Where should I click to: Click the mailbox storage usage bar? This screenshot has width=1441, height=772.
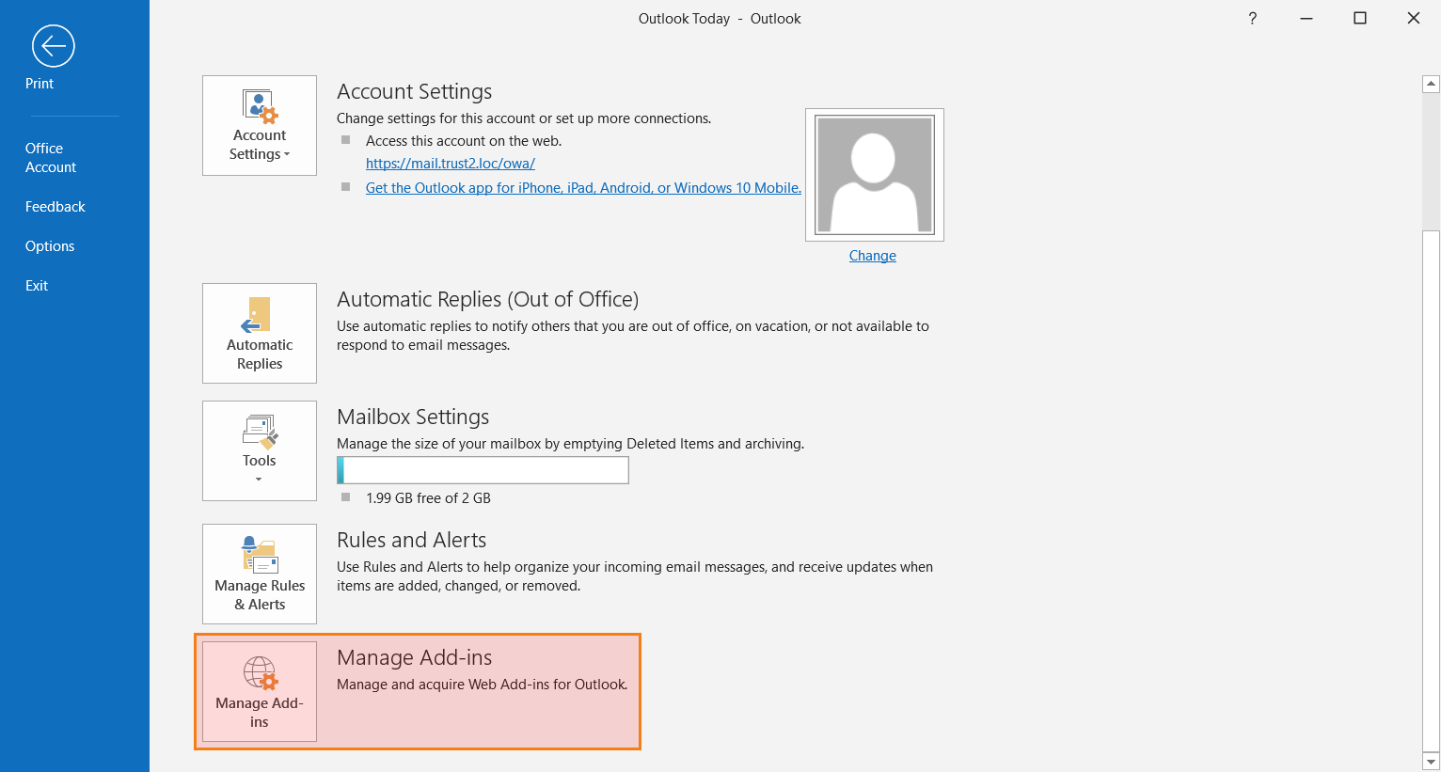tap(483, 470)
